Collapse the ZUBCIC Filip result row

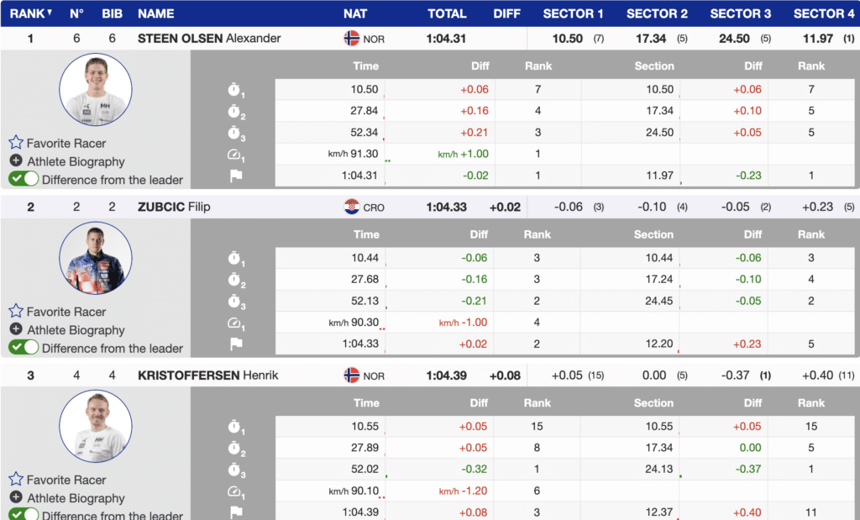pyautogui.click(x=173, y=207)
